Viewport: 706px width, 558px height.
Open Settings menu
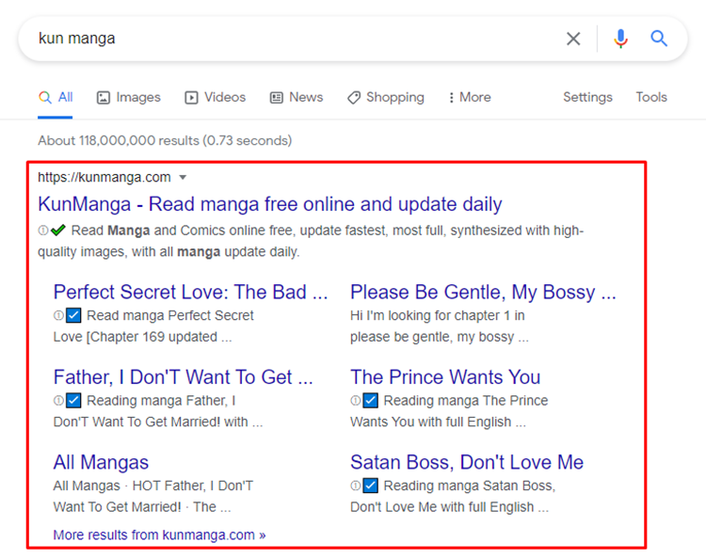[x=587, y=97]
